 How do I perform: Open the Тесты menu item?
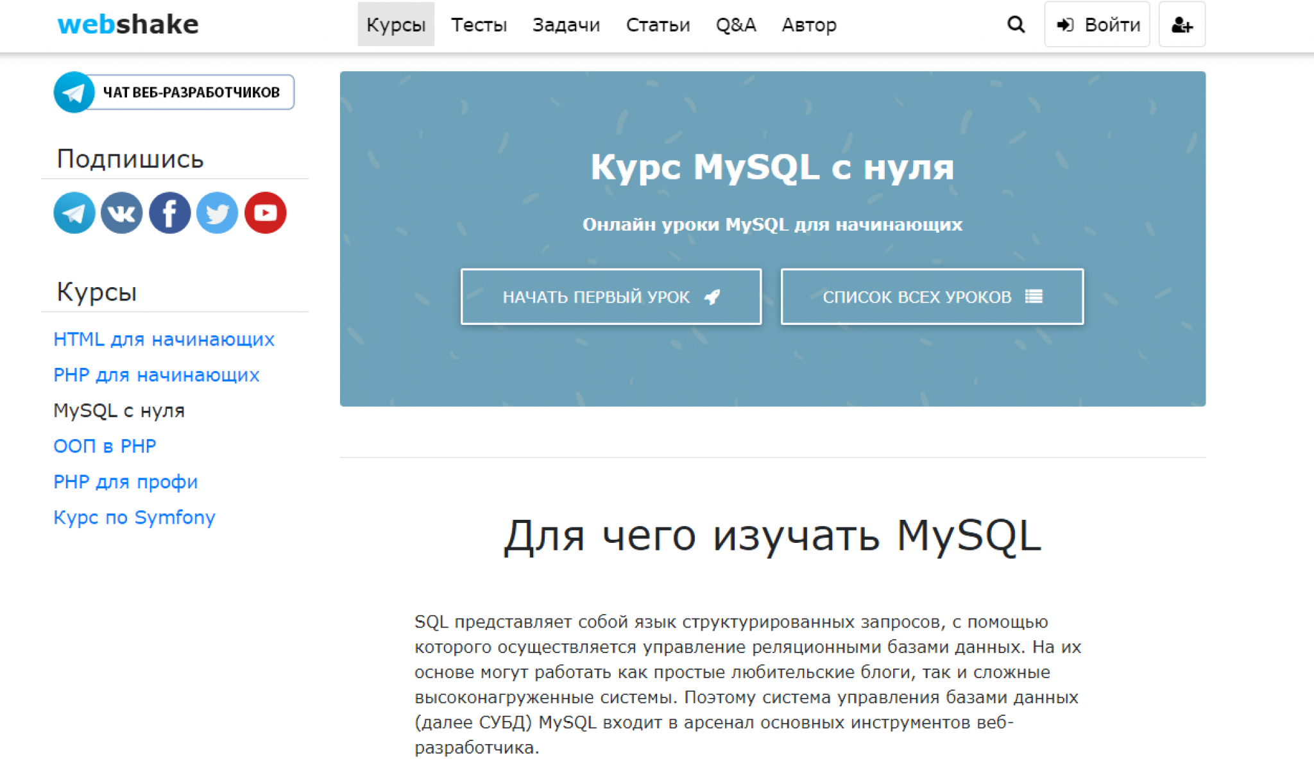(479, 25)
